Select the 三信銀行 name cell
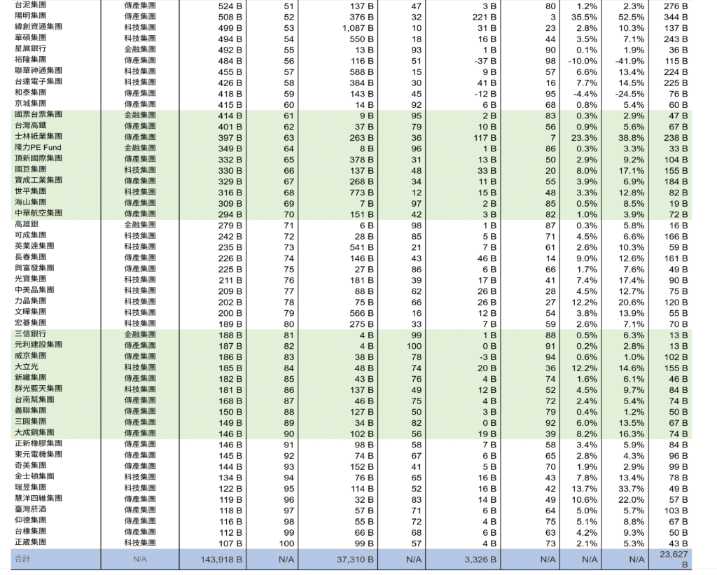Image resolution: width=717 pixels, height=575 pixels. point(30,334)
